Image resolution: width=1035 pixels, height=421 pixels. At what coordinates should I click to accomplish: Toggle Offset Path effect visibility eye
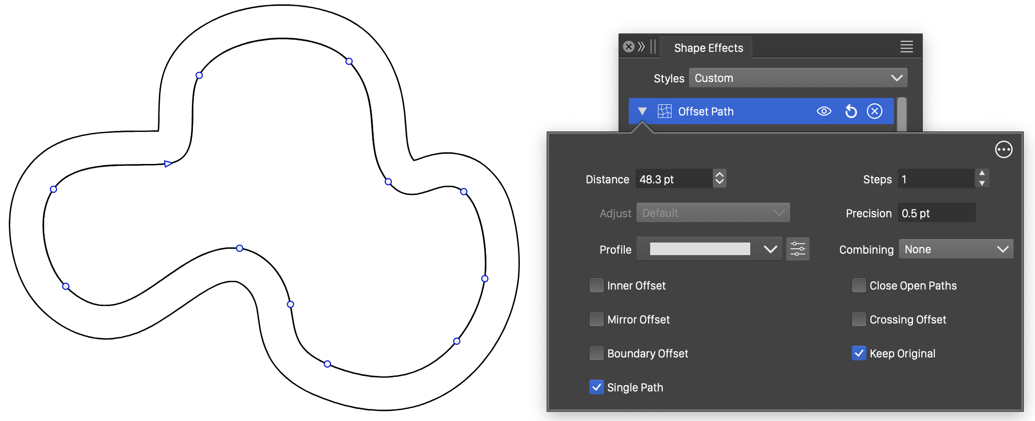pyautogui.click(x=824, y=111)
